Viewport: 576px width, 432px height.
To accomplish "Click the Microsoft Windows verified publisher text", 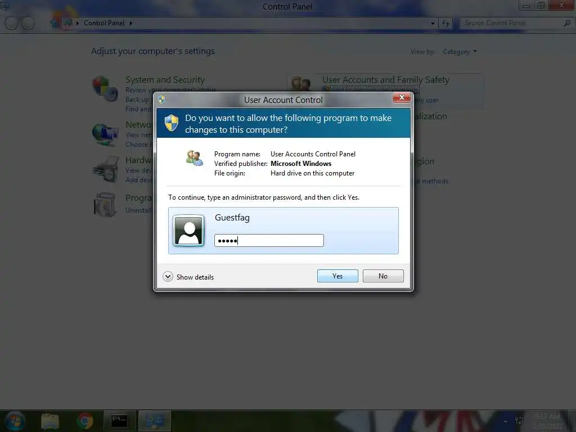I will point(301,164).
